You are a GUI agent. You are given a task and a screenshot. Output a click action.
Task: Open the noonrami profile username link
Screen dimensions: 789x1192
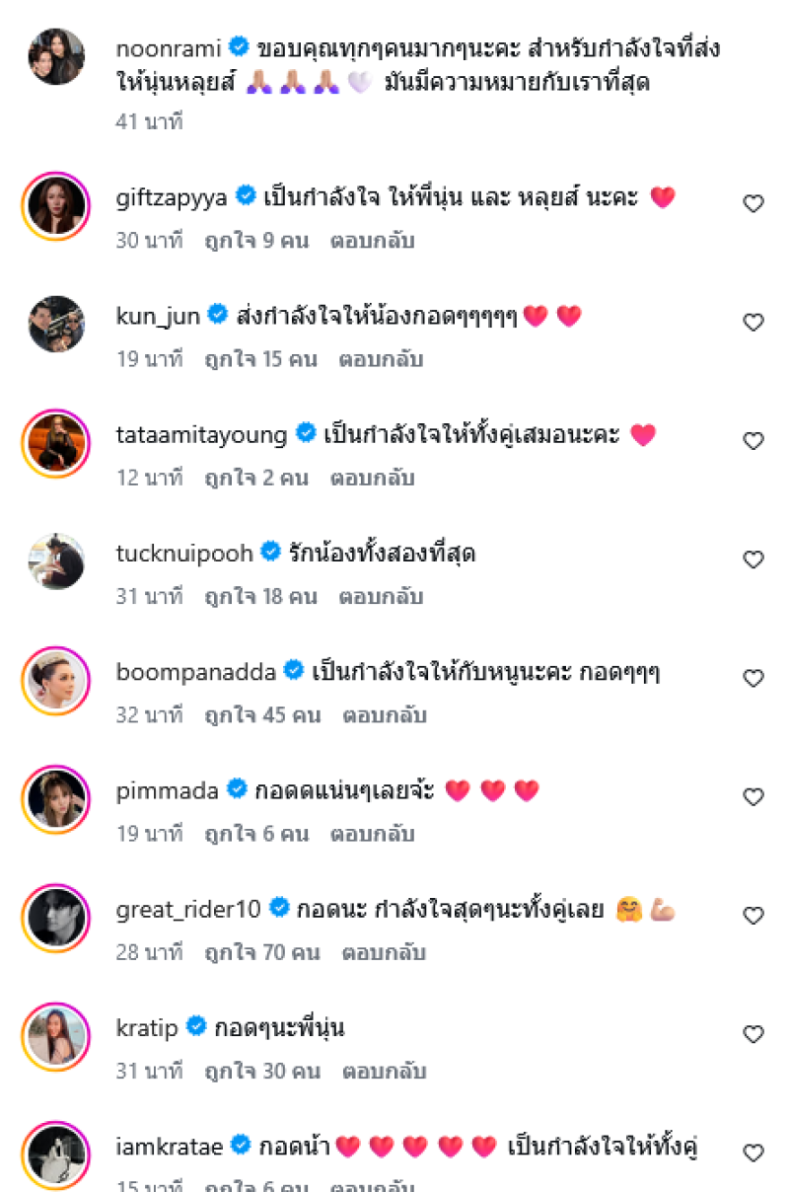pos(170,46)
